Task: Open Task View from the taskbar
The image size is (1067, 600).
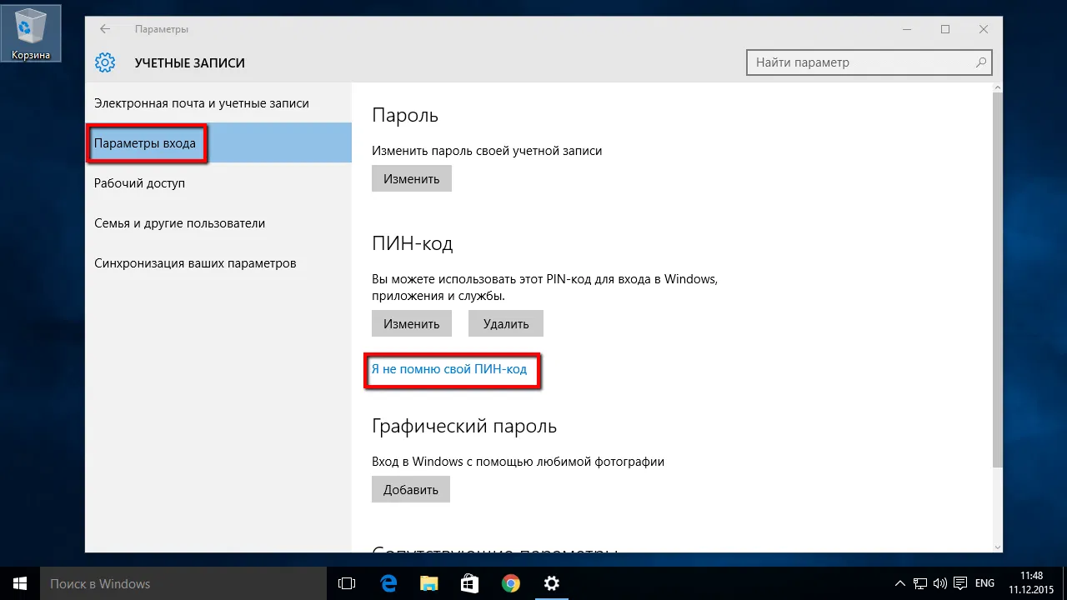Action: (x=348, y=583)
